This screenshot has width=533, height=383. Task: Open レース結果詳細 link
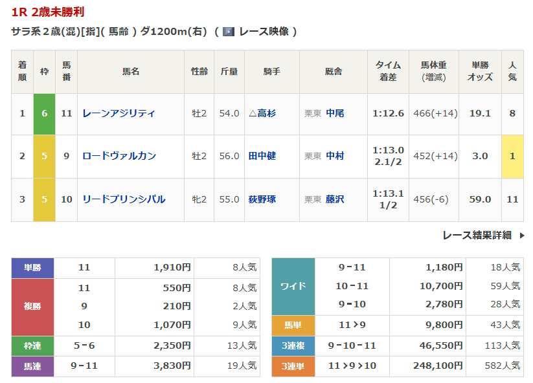(477, 235)
